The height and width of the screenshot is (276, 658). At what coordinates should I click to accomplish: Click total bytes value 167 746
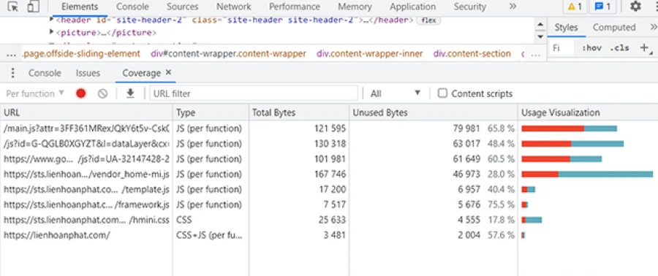click(330, 175)
